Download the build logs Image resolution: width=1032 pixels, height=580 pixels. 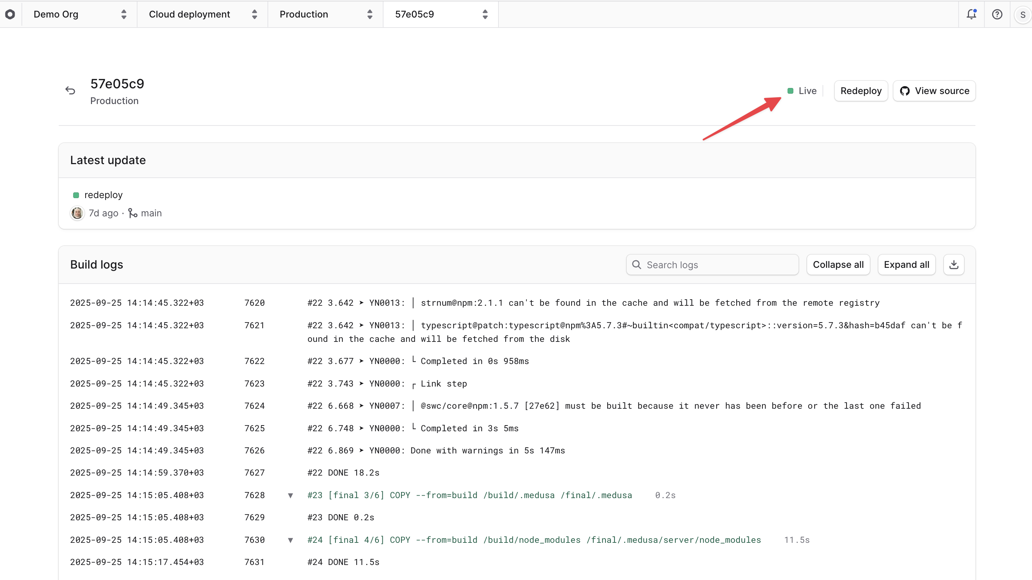(x=954, y=264)
